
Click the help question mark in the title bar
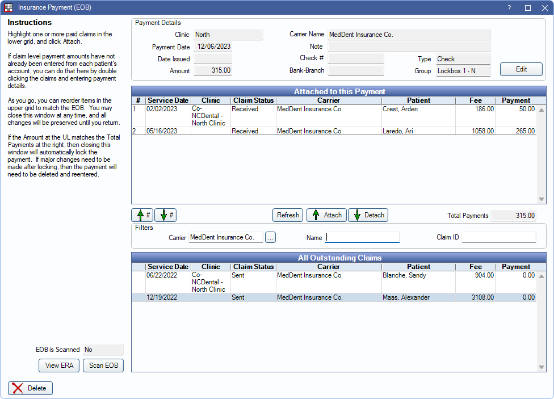coord(509,8)
